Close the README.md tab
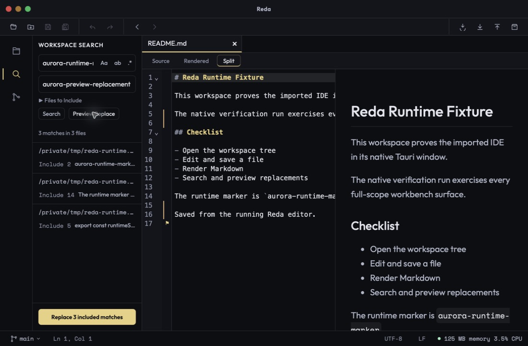This screenshot has width=528, height=346. click(234, 44)
